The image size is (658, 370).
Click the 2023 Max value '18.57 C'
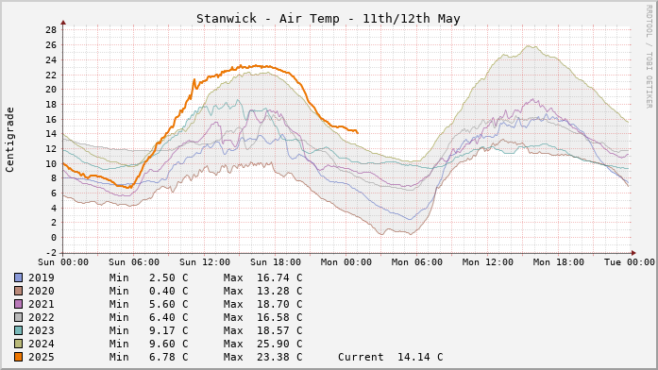coord(279,330)
